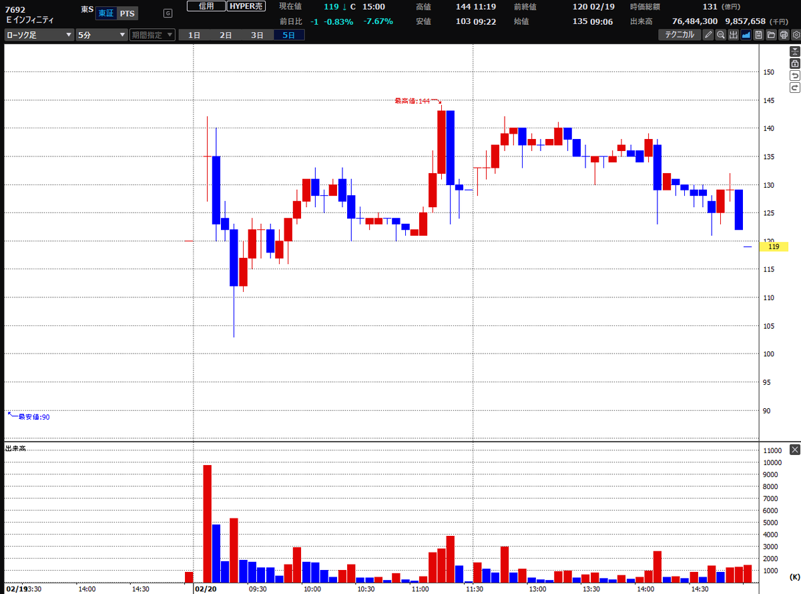Click the 現在値 119 value
Screen dimensions: 801x594
332,6
